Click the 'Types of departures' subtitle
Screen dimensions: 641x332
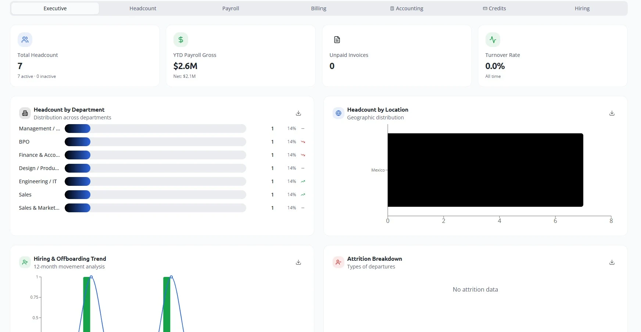[x=371, y=267]
